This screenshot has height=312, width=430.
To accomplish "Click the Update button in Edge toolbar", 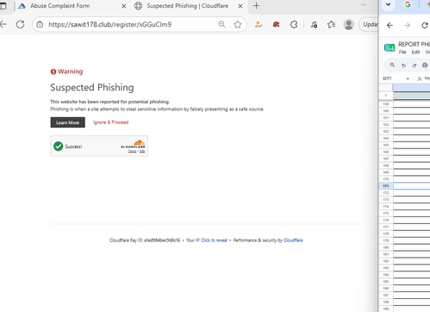I will (369, 25).
